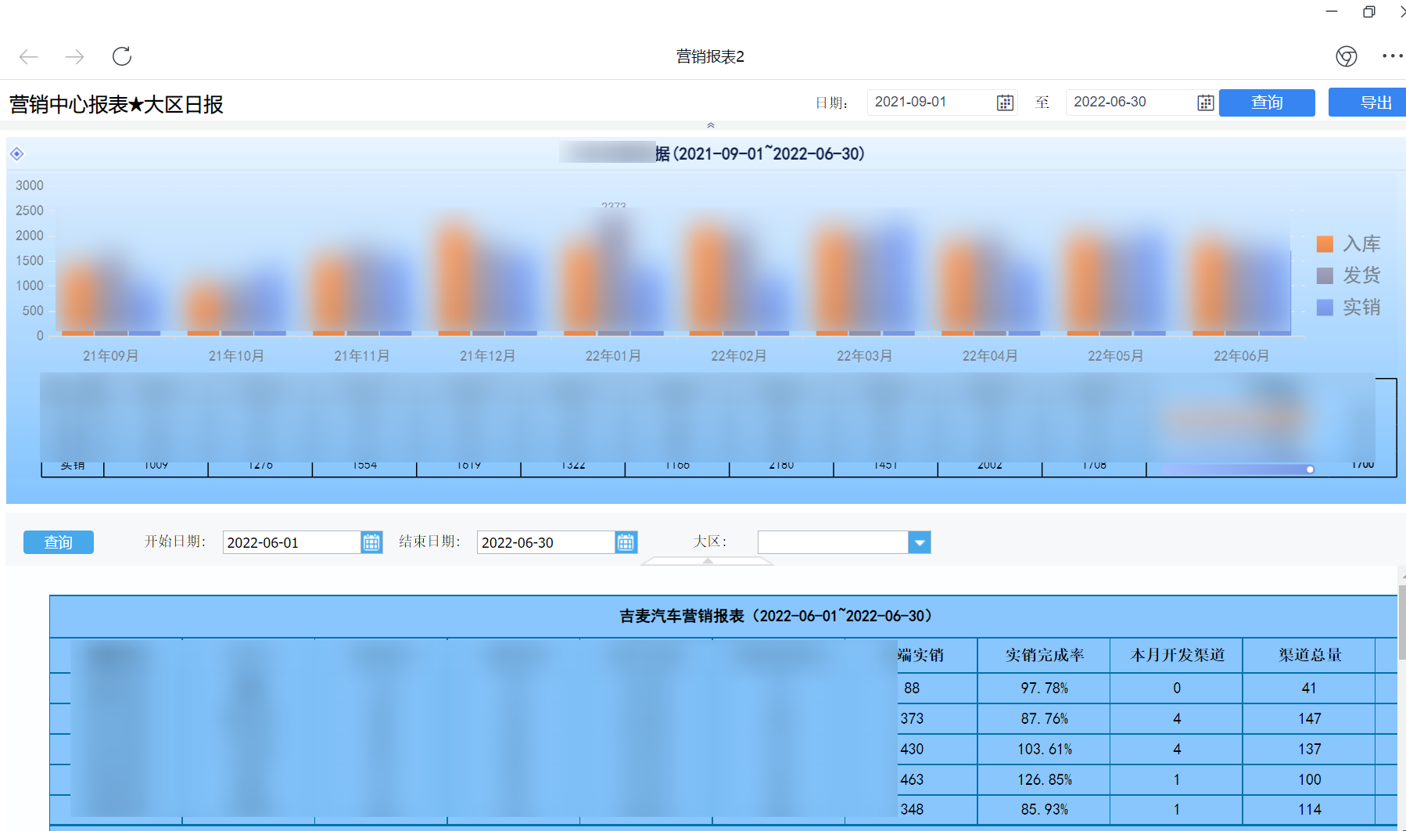Click the table vertical scrollbar
Screen dimensions: 1406x831
click(1401, 622)
